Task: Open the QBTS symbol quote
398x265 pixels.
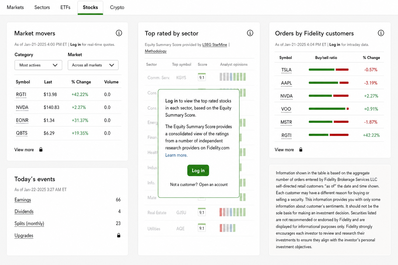Action: [22, 133]
